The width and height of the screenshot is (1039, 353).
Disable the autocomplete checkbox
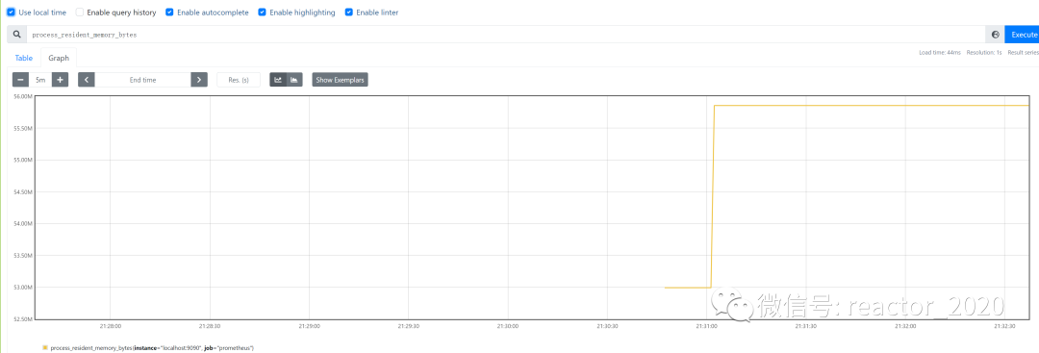(169, 12)
